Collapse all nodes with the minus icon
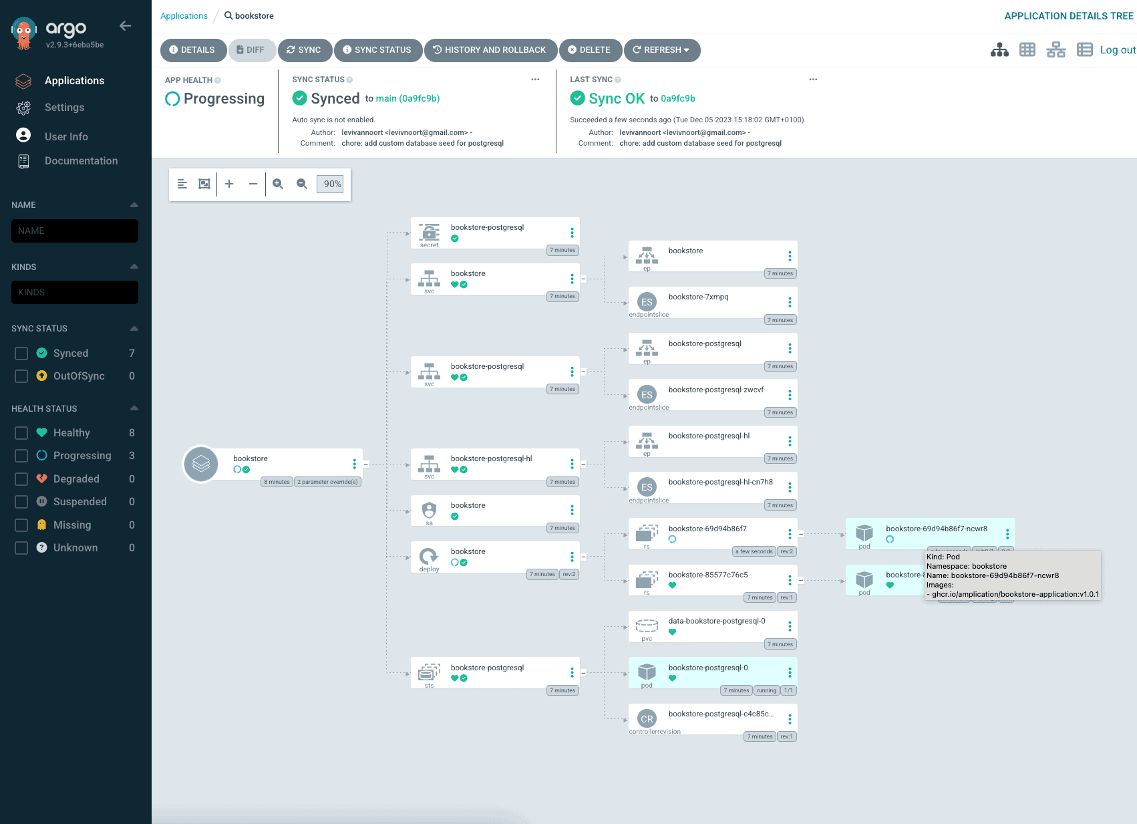Screen dimensions: 1137x824 pos(253,184)
